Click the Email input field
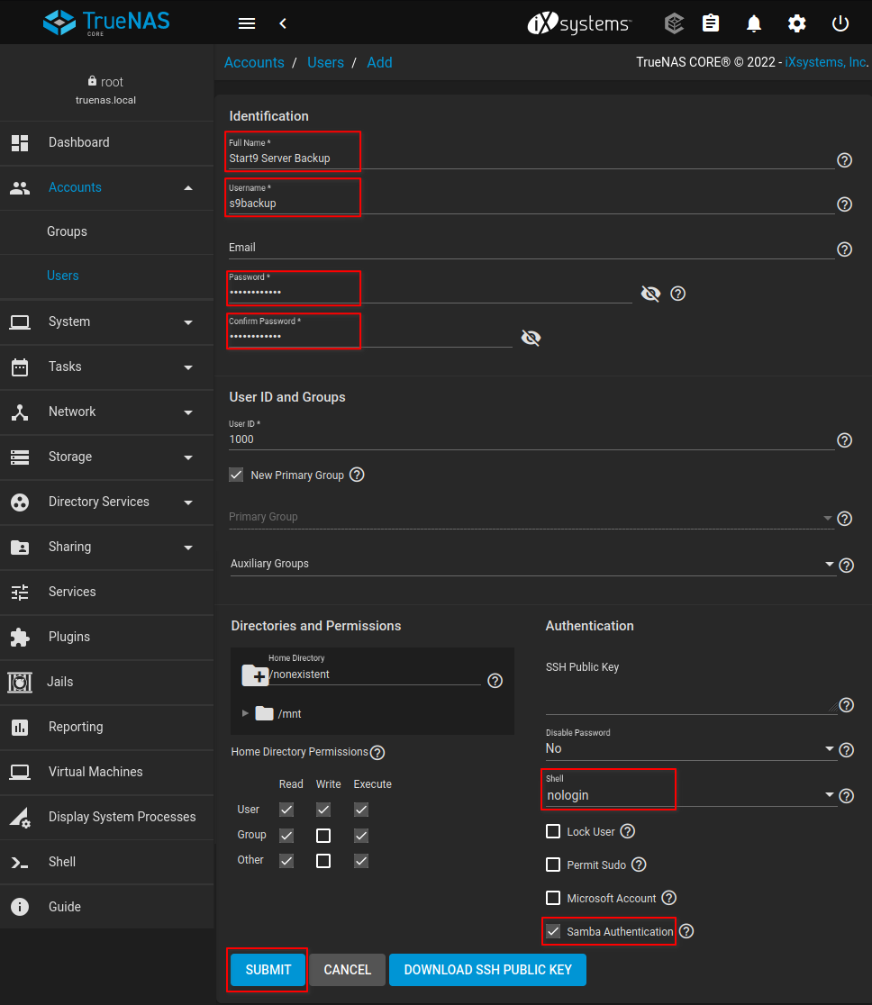The width and height of the screenshot is (872, 1005). click(530, 248)
